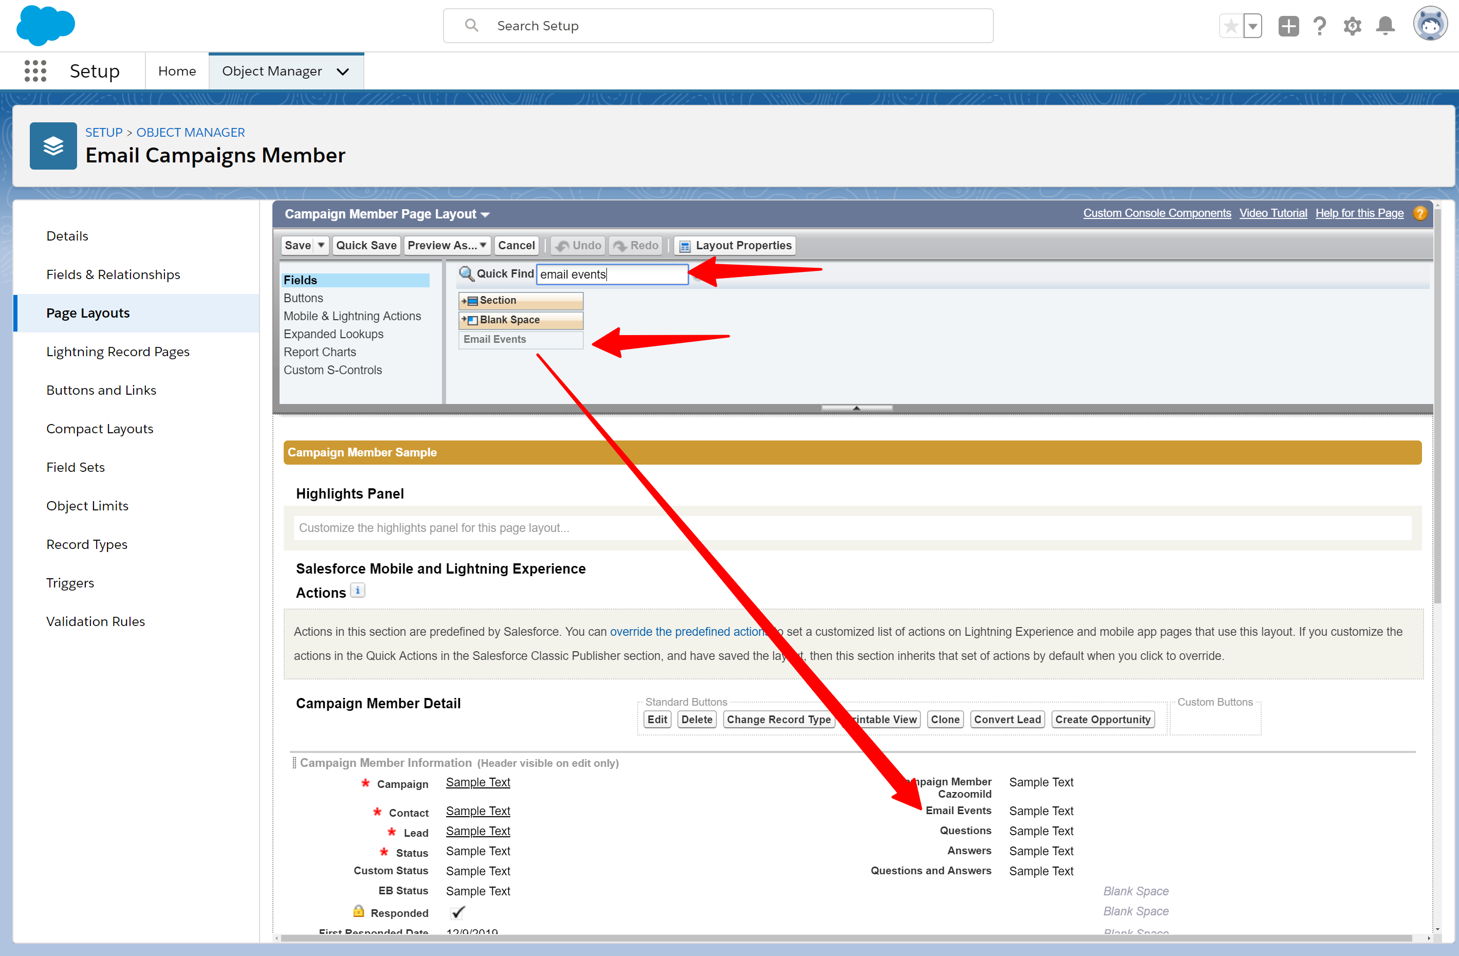Click the Redo button

[636, 245]
